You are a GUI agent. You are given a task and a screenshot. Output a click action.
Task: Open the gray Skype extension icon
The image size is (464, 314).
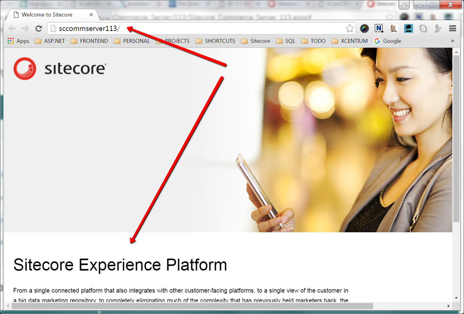[x=423, y=29]
